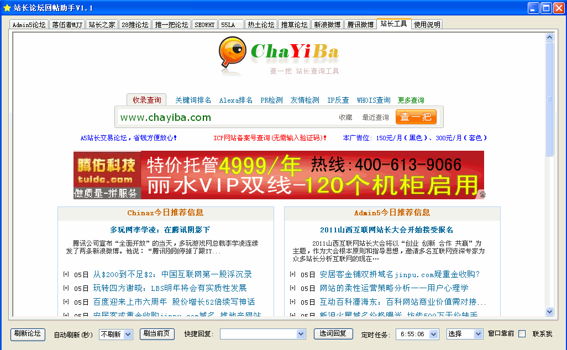Click the 收藏 link in search box
Viewport: 567px width, 350px height.
(346, 118)
